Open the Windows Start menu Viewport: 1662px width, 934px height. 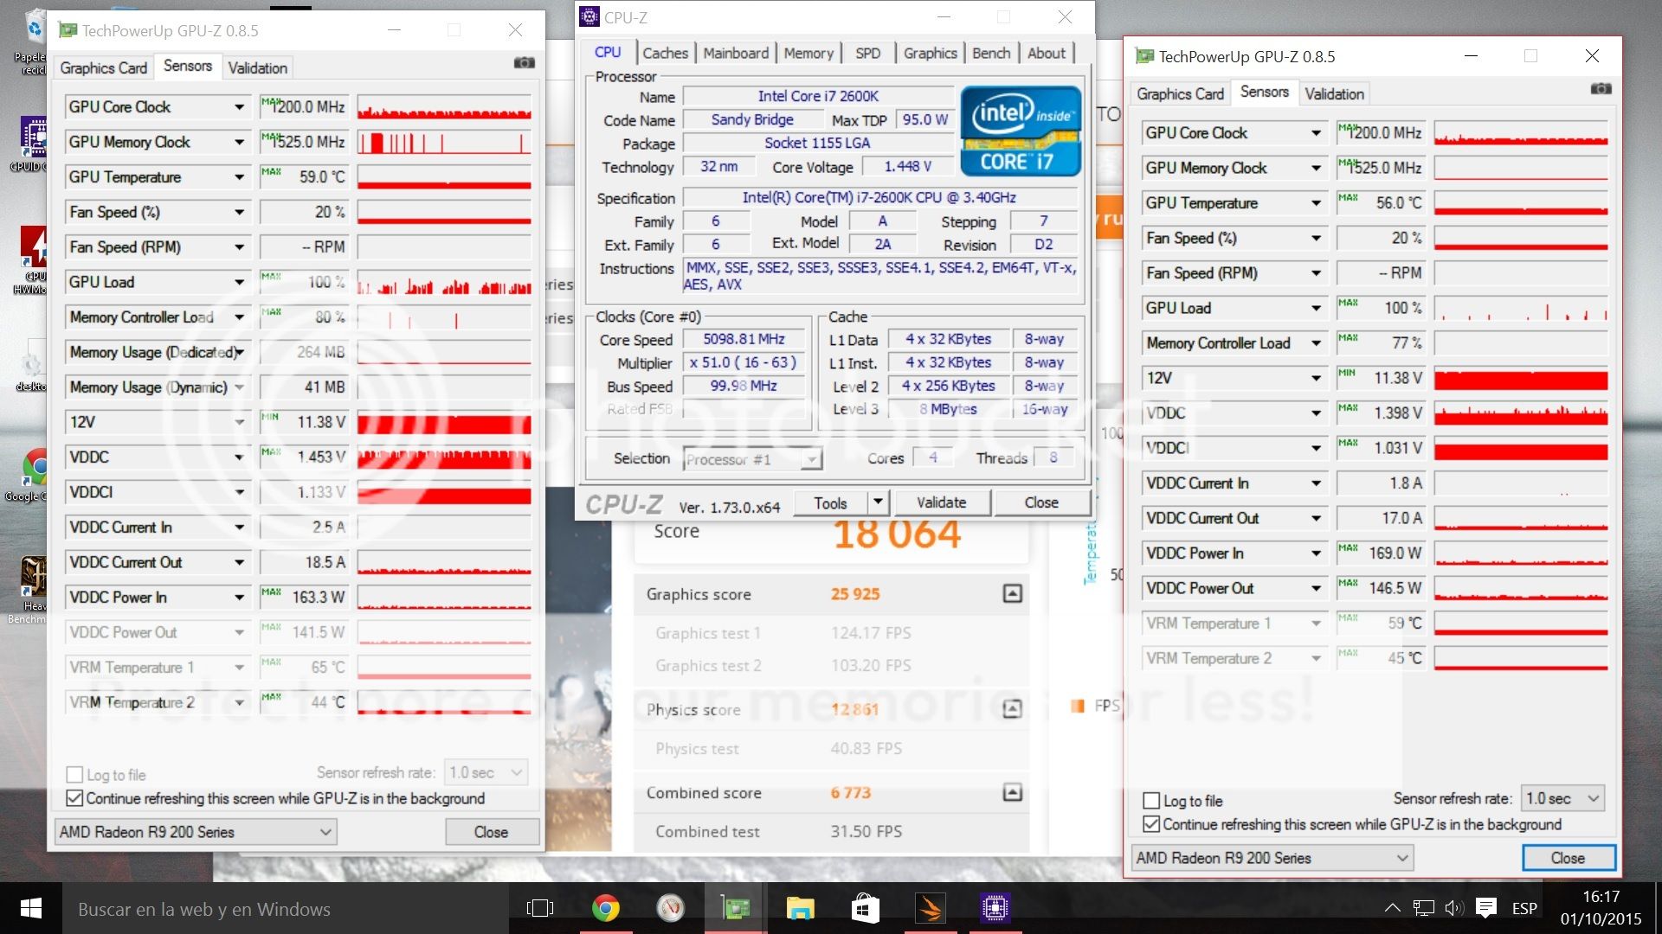point(31,908)
